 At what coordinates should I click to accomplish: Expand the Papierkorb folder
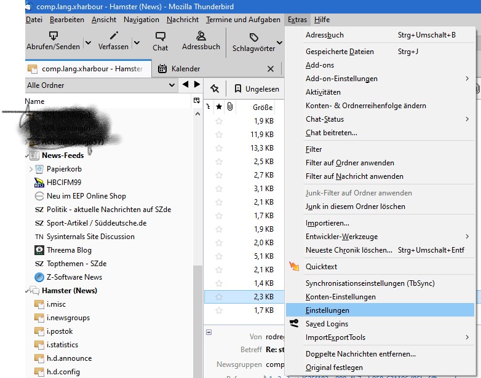[x=31, y=169]
